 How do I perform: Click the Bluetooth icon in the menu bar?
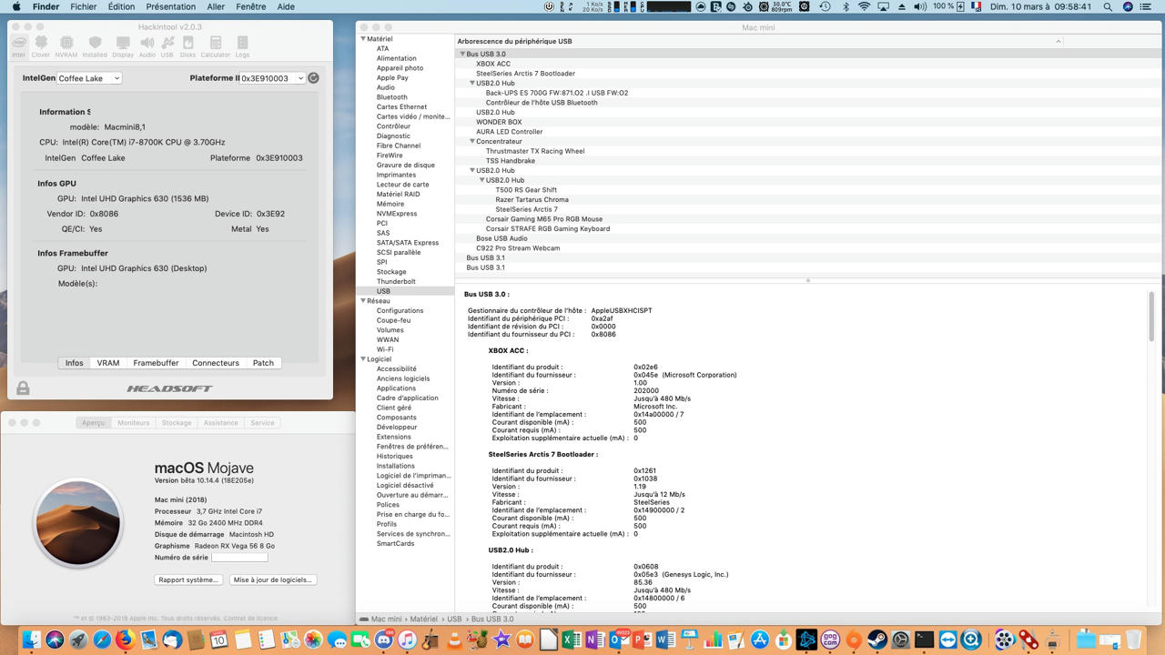[845, 6]
